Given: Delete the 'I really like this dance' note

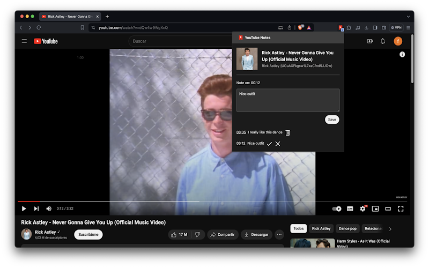Looking at the screenshot, I should coord(287,132).
